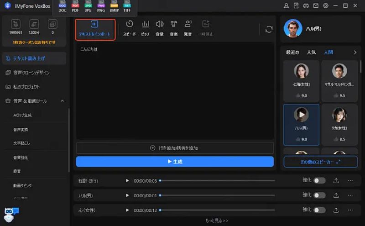365x226 pixels.
Task: Open the chatbot assistant icon
Action: coord(11,215)
